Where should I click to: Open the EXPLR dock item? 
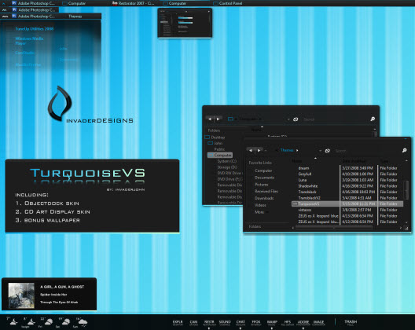click(178, 323)
